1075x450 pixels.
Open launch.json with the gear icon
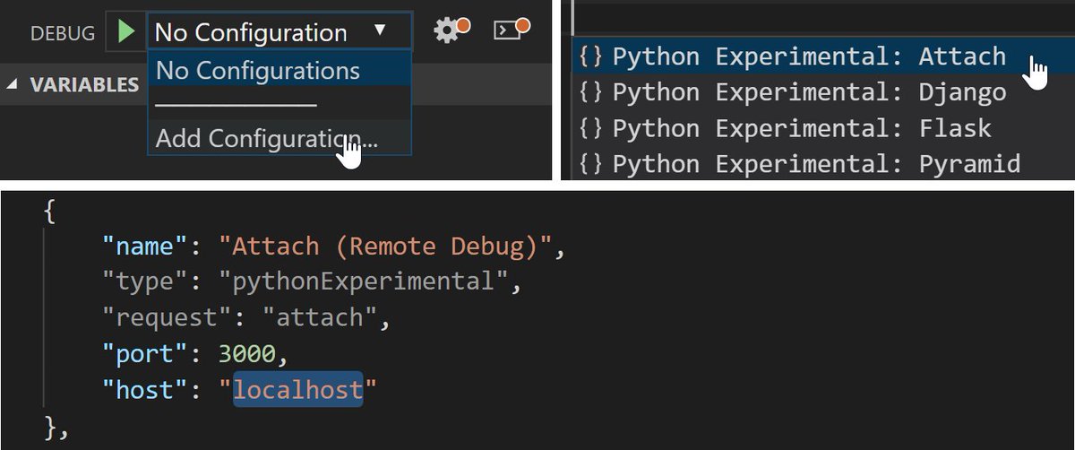point(450,30)
